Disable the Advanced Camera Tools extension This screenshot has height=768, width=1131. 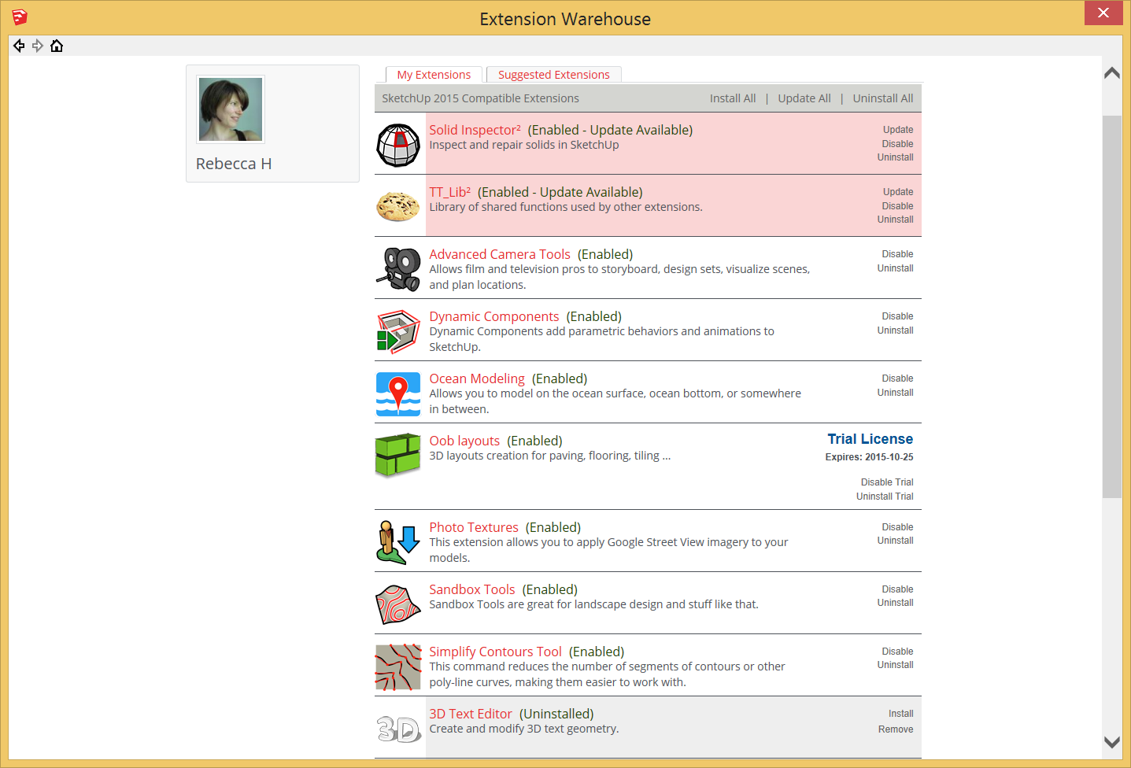(x=897, y=254)
